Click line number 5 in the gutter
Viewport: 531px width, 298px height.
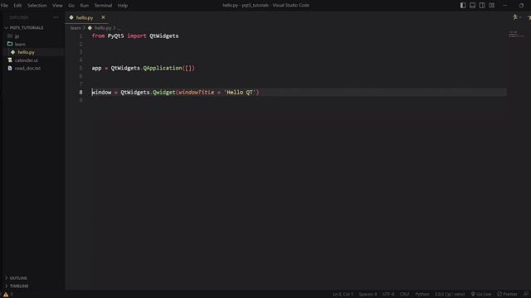[80, 68]
